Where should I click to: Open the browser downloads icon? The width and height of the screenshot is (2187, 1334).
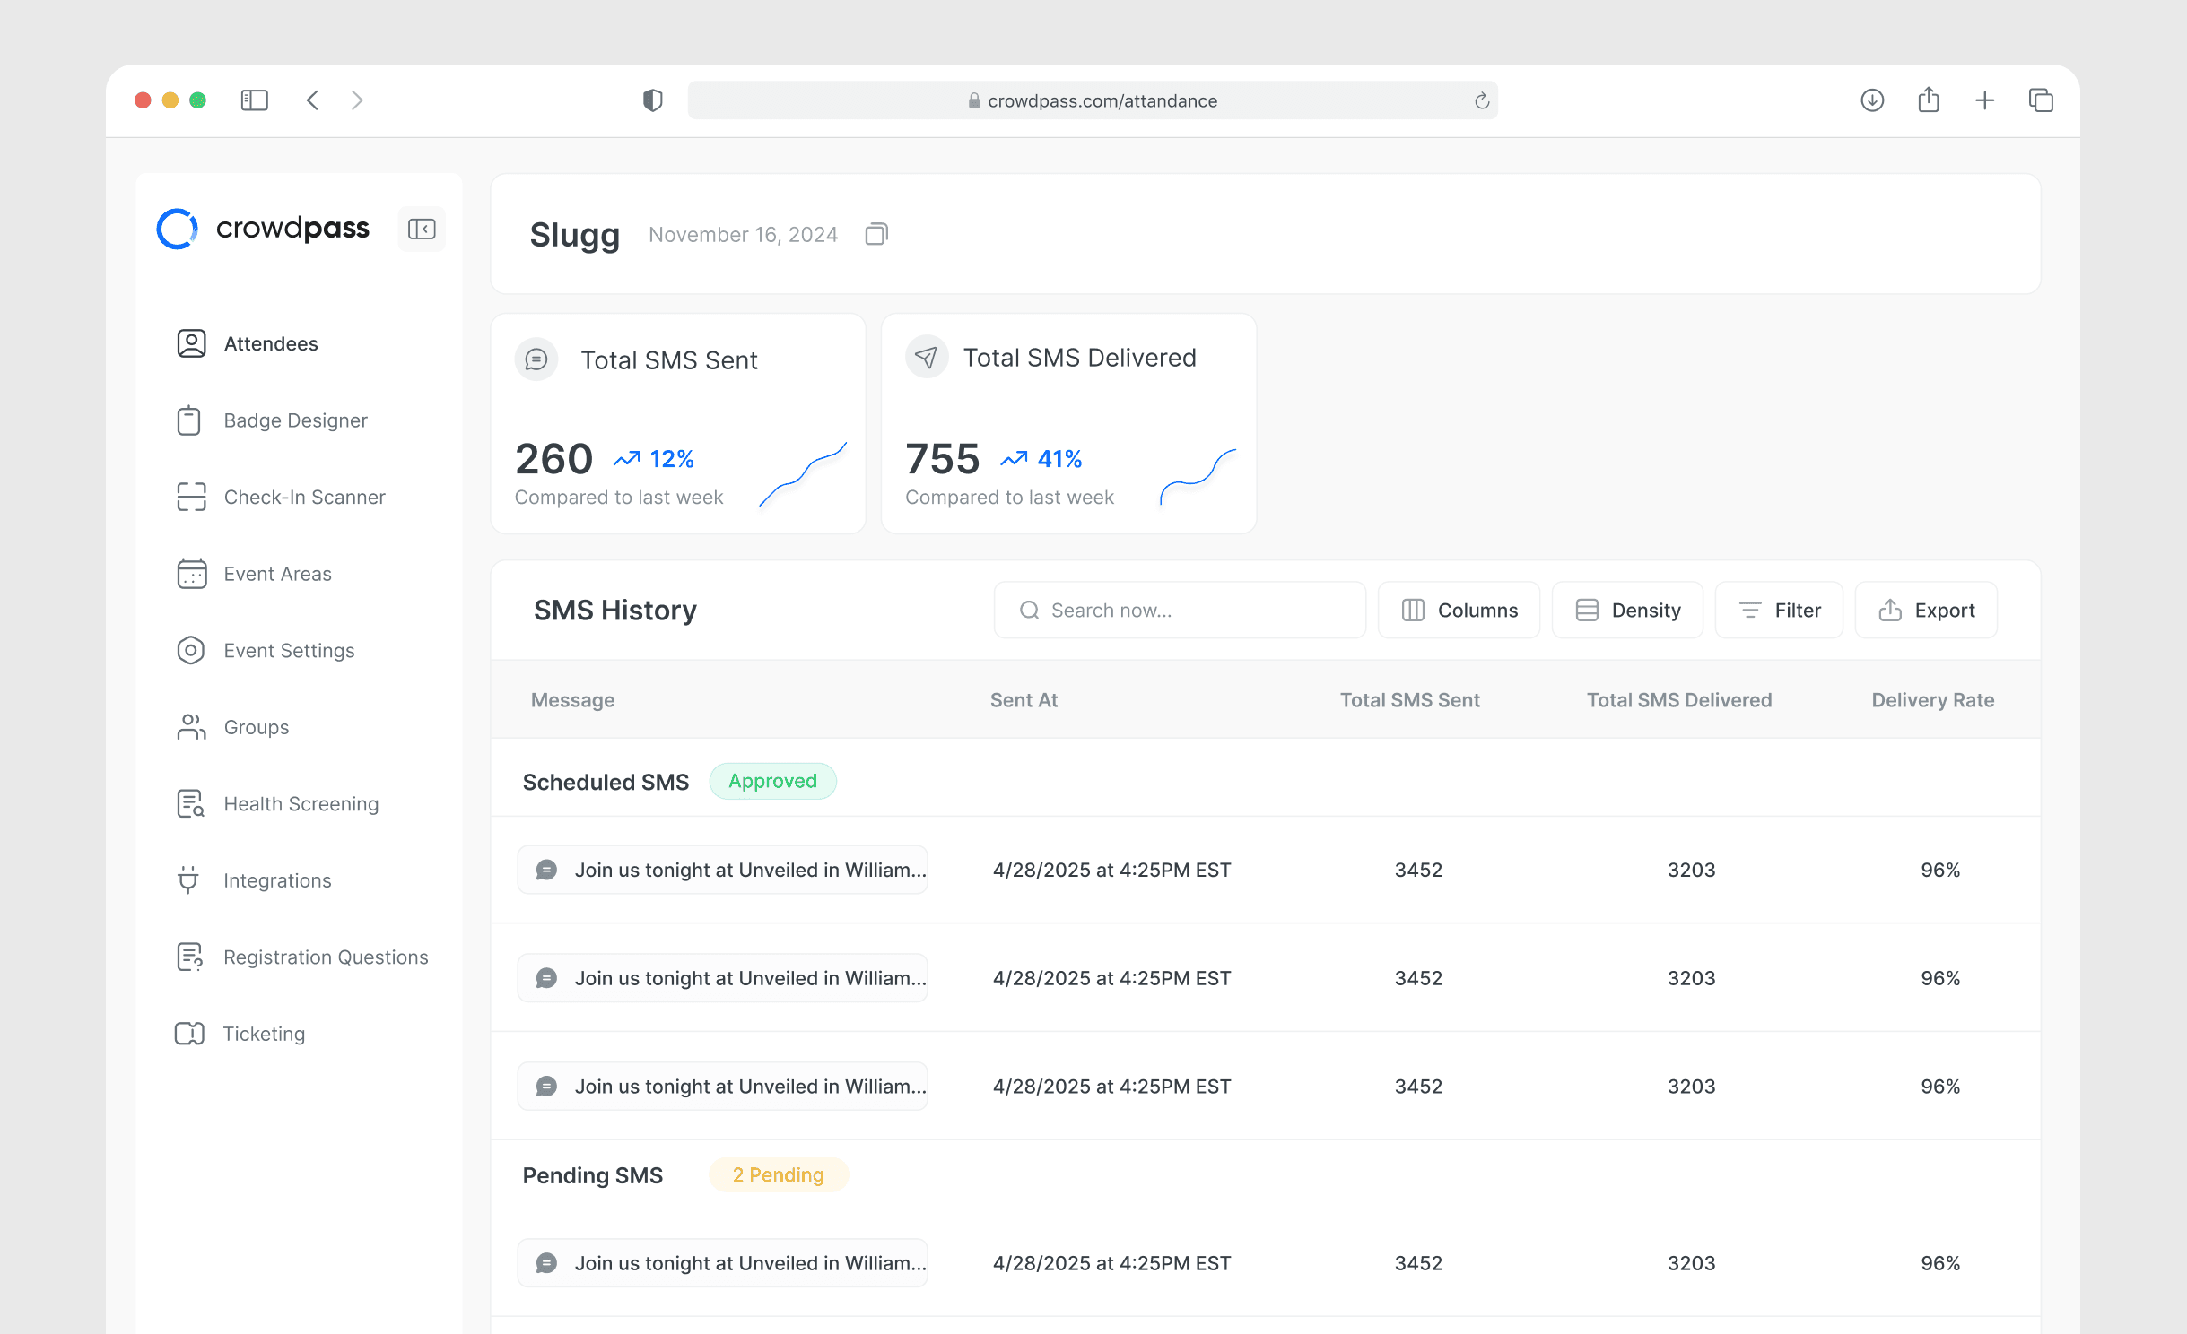[1872, 100]
